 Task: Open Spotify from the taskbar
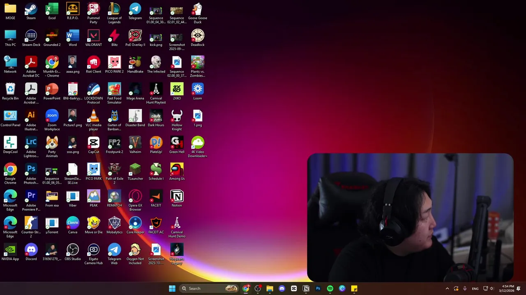[330, 288]
